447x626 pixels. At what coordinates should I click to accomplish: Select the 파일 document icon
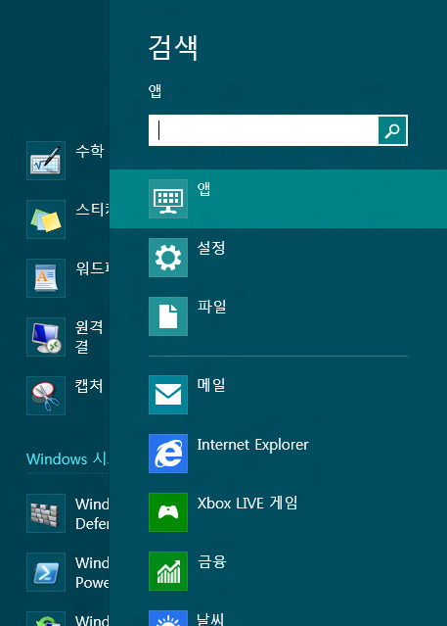click(x=168, y=316)
